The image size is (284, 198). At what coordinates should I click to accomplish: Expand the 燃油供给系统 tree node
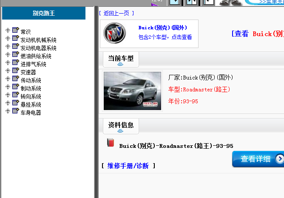tap(8, 54)
